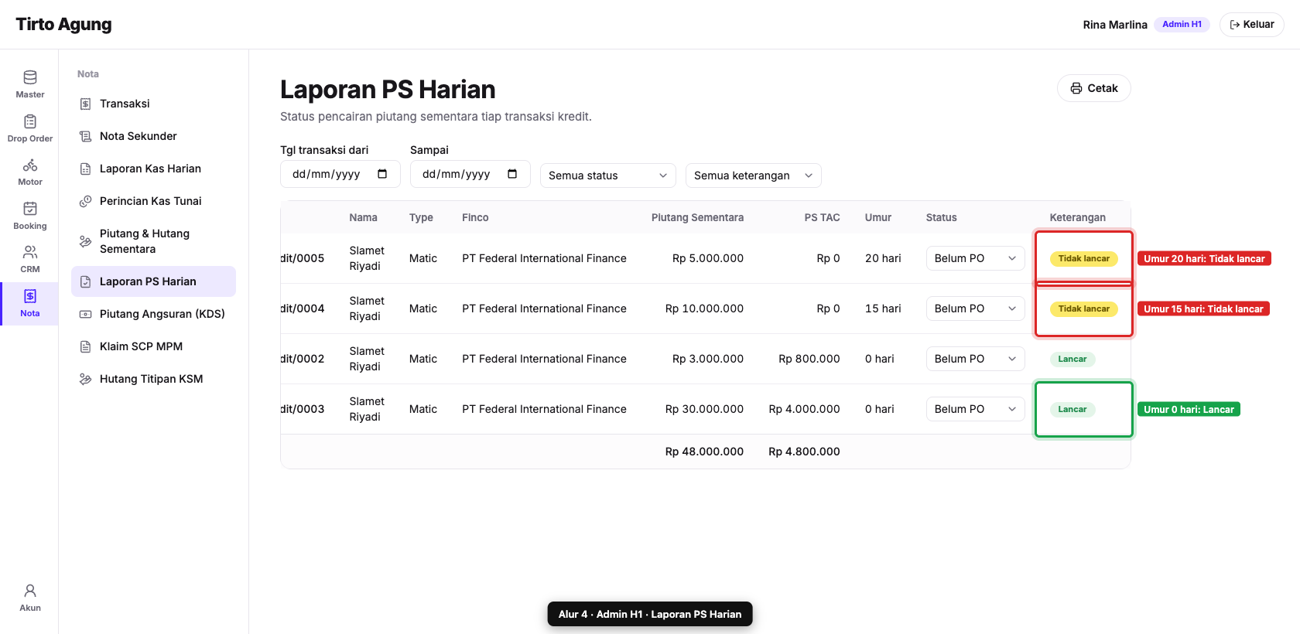Click the Perincian Kas Tunai icon
Image resolution: width=1300 pixels, height=634 pixels.
pyautogui.click(x=86, y=201)
